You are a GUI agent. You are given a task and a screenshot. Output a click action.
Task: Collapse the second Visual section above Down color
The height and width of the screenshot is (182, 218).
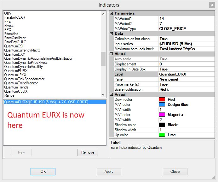click(112, 94)
